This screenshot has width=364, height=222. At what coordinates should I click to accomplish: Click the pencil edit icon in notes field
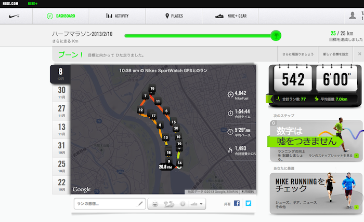point(140,203)
